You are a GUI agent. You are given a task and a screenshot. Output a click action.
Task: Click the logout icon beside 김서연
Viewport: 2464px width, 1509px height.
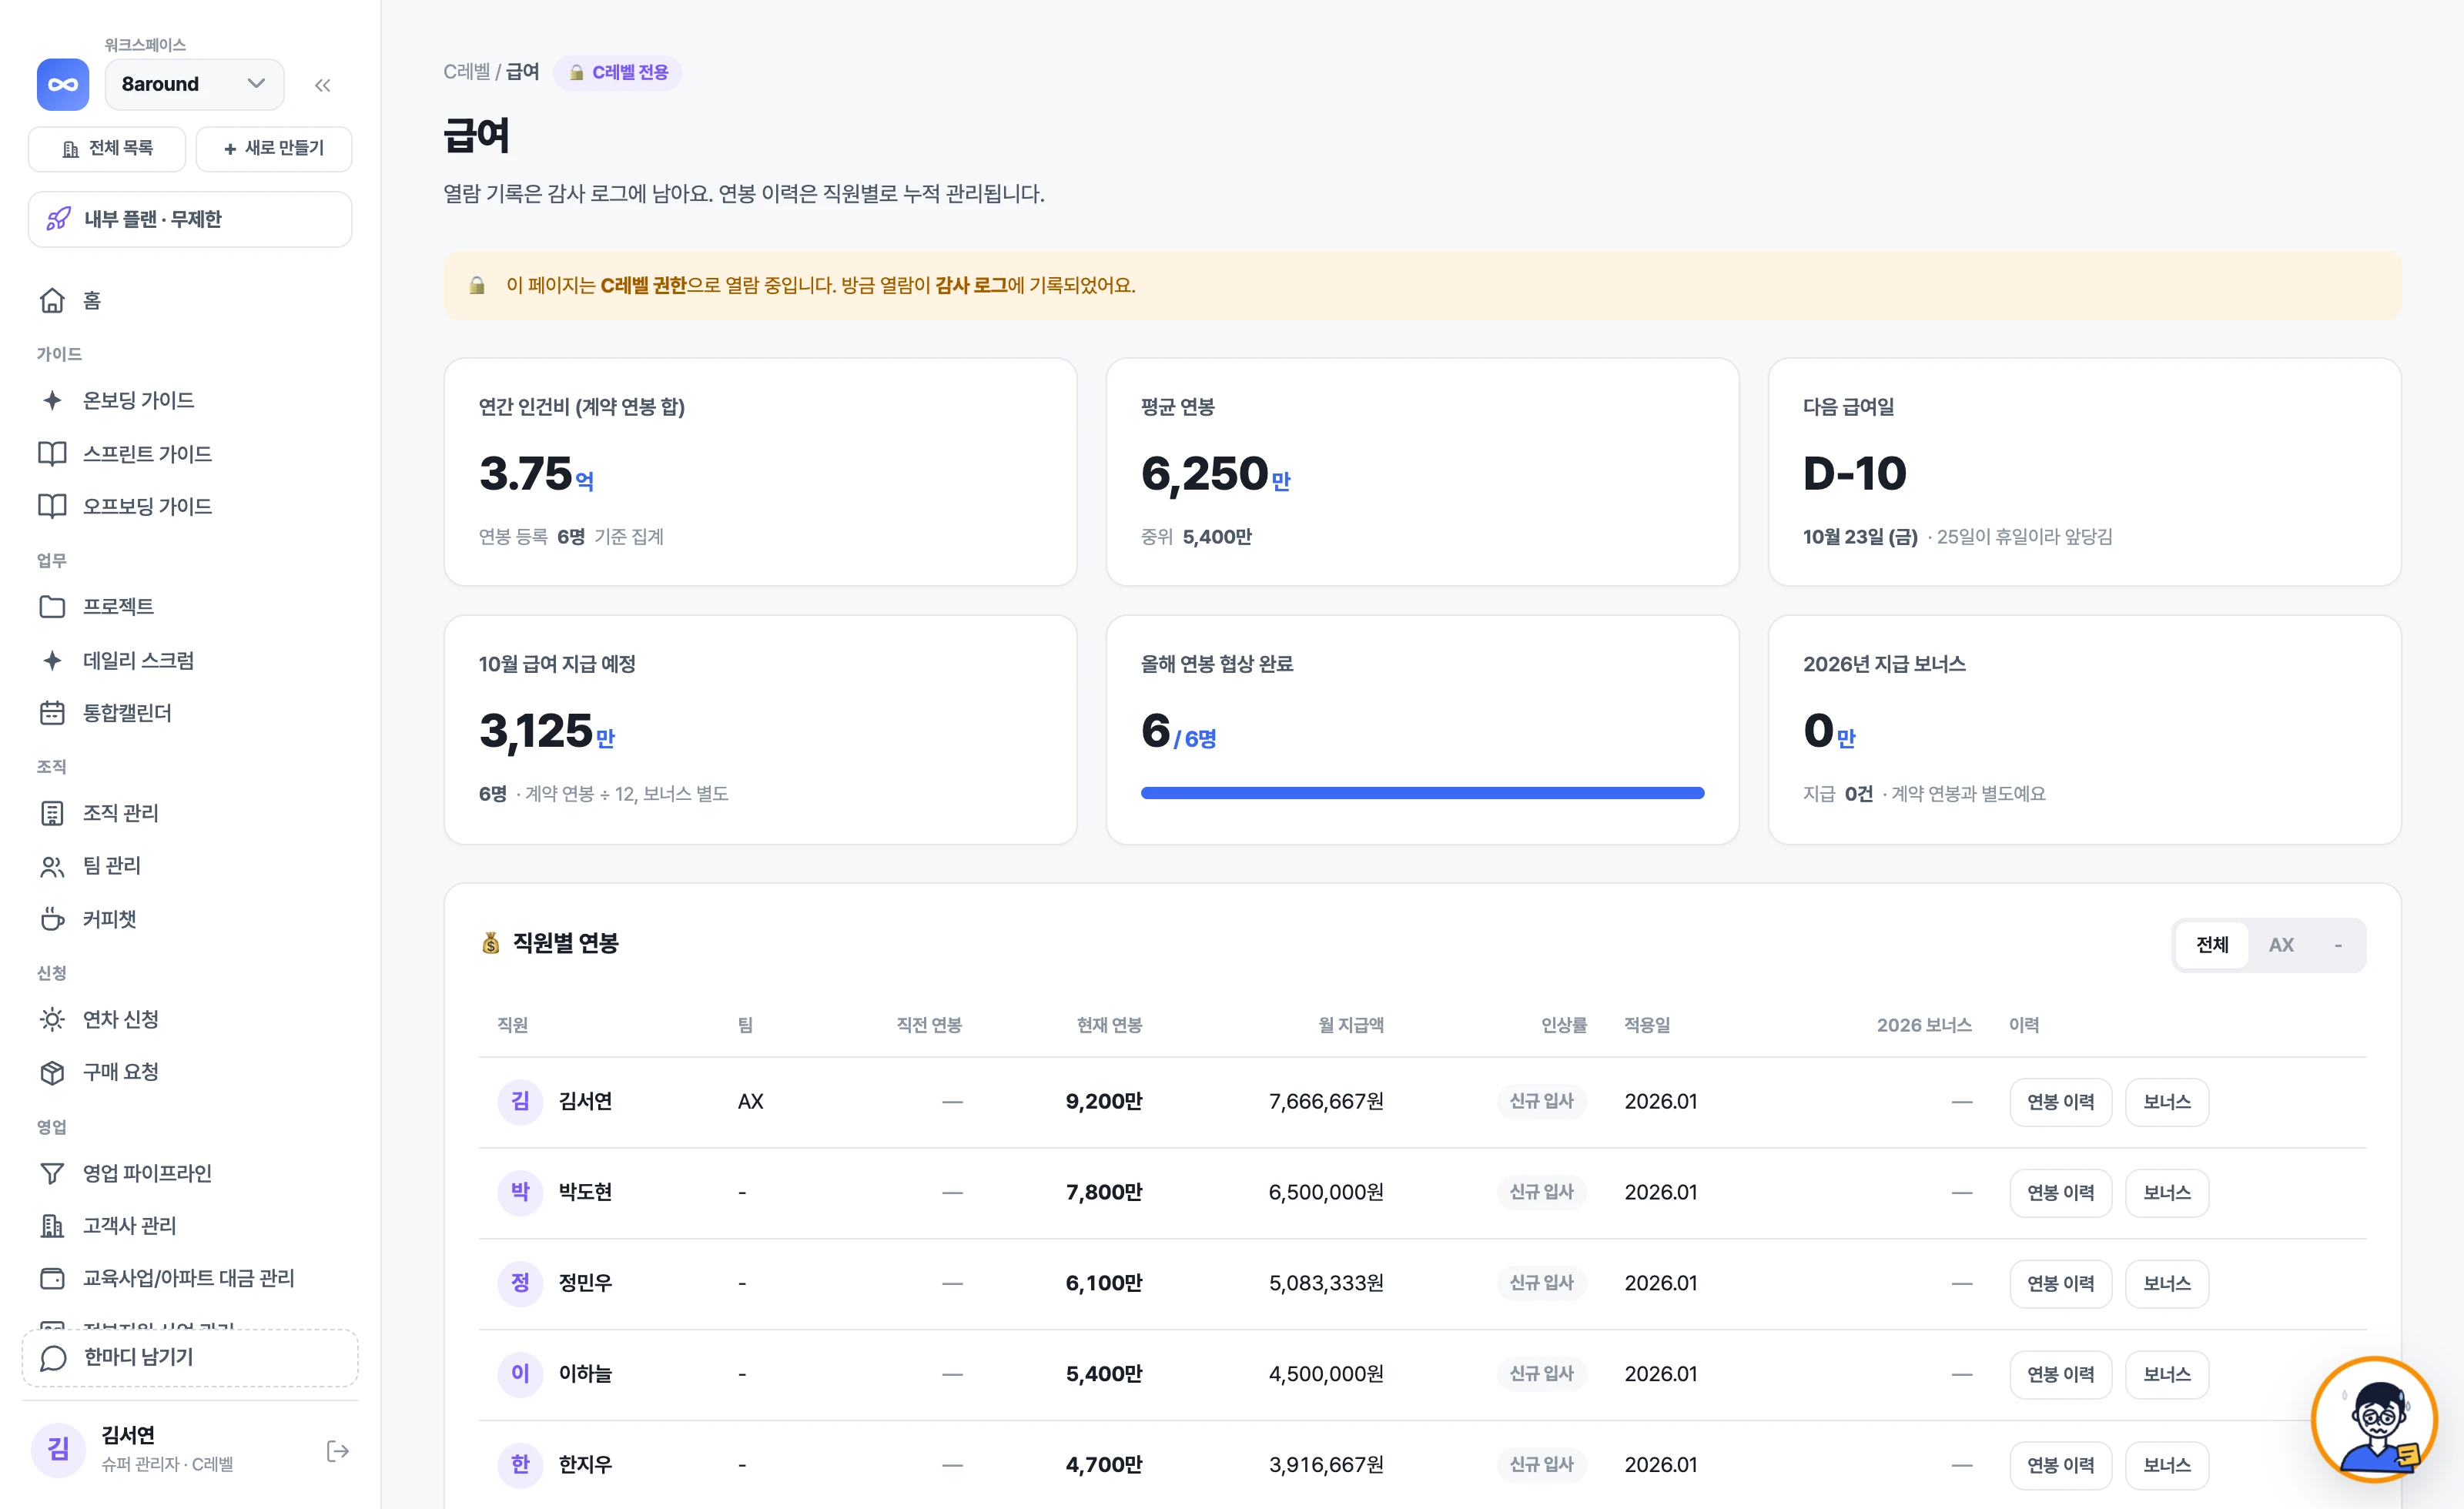(x=337, y=1450)
